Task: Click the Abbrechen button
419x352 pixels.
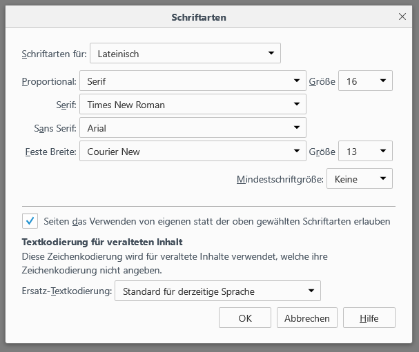Action: pyautogui.click(x=307, y=318)
